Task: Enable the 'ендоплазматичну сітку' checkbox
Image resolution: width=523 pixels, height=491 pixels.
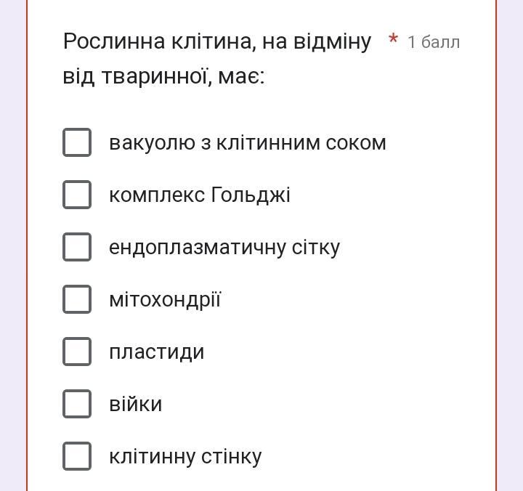Action: tap(77, 247)
